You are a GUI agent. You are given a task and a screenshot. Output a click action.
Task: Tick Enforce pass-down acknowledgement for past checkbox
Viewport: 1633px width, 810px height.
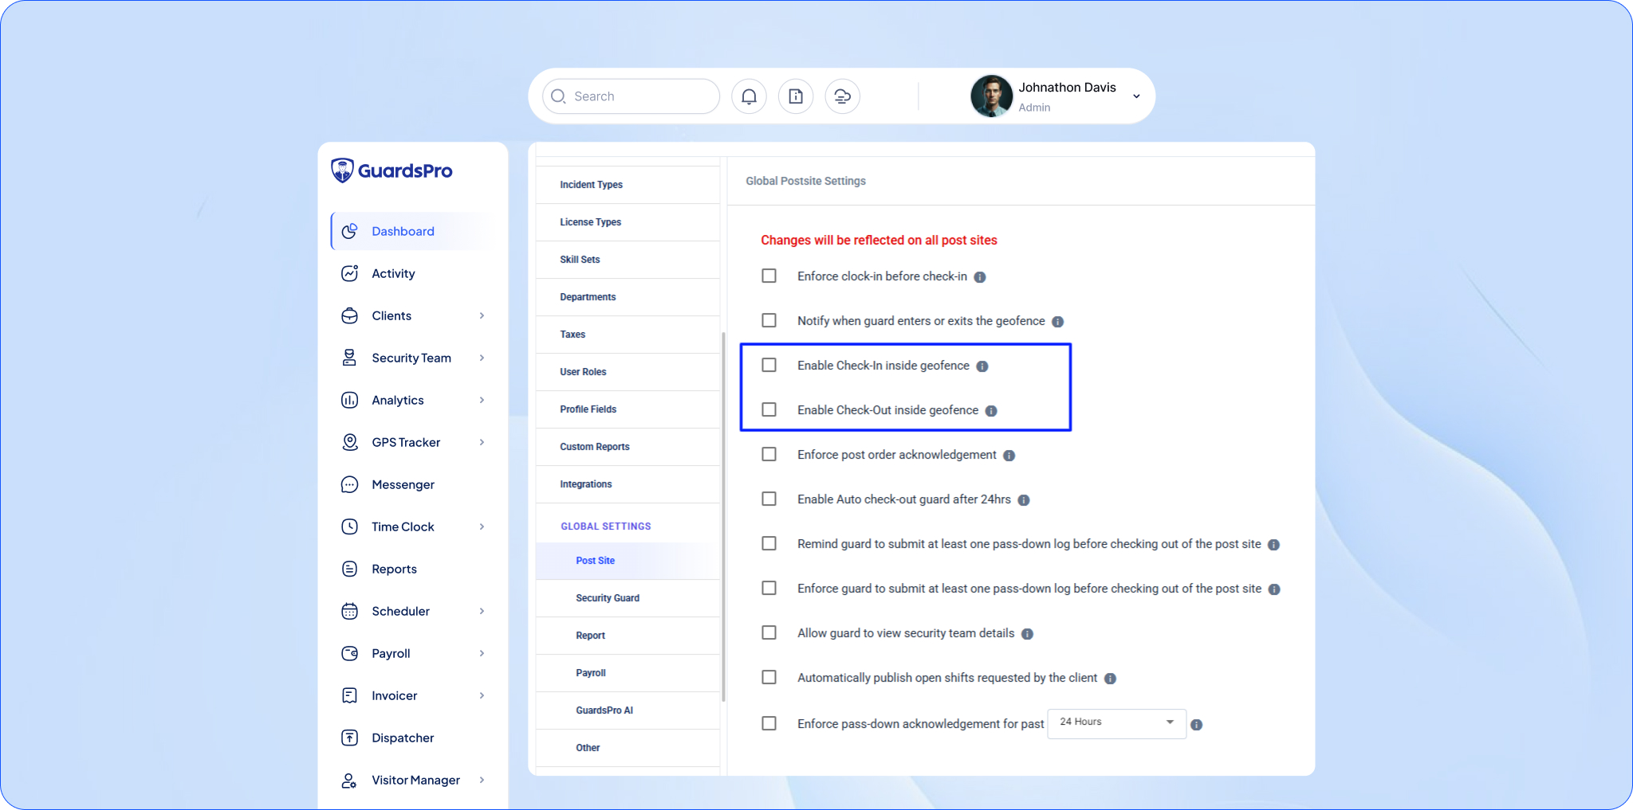coord(769,723)
